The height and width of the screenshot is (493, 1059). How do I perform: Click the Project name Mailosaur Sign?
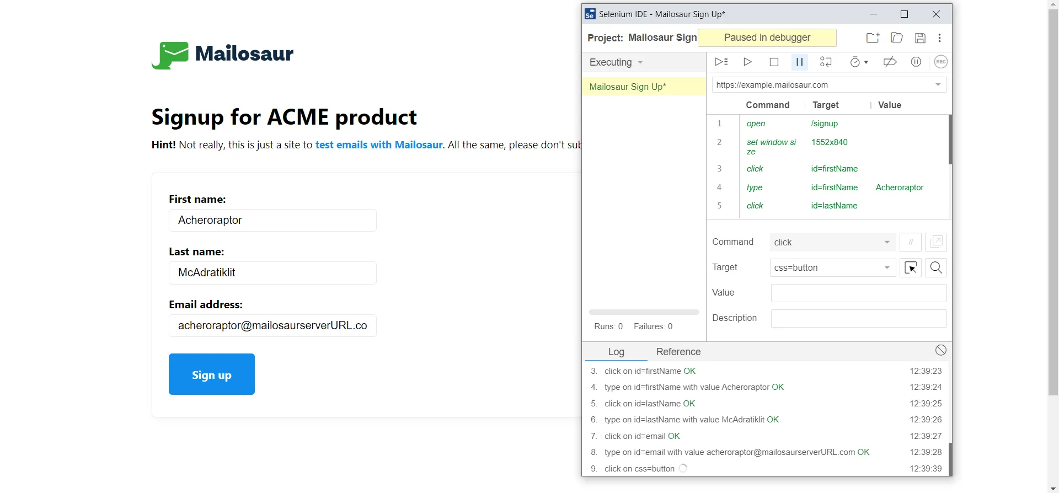coord(662,37)
